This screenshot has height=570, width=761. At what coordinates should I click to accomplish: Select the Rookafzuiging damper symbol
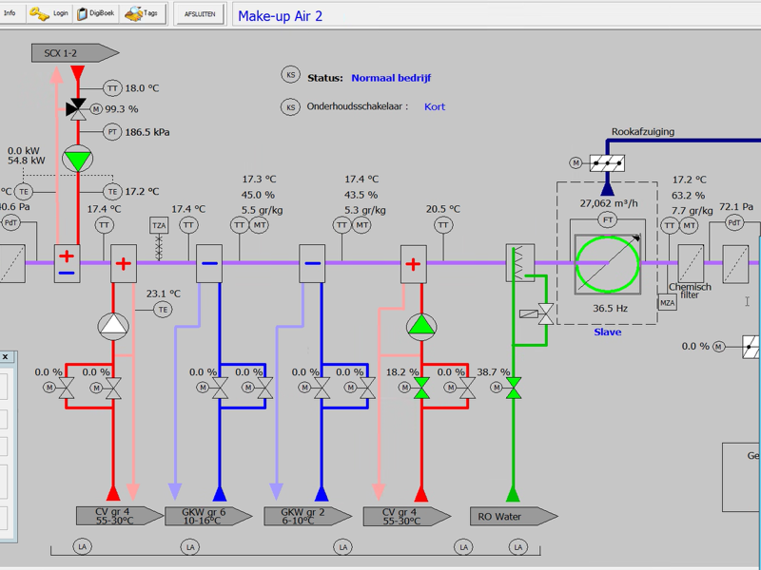pos(607,163)
